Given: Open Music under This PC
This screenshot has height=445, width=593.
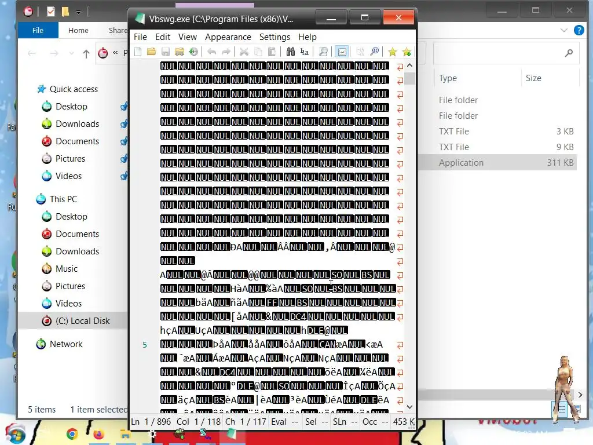Looking at the screenshot, I should [67, 269].
